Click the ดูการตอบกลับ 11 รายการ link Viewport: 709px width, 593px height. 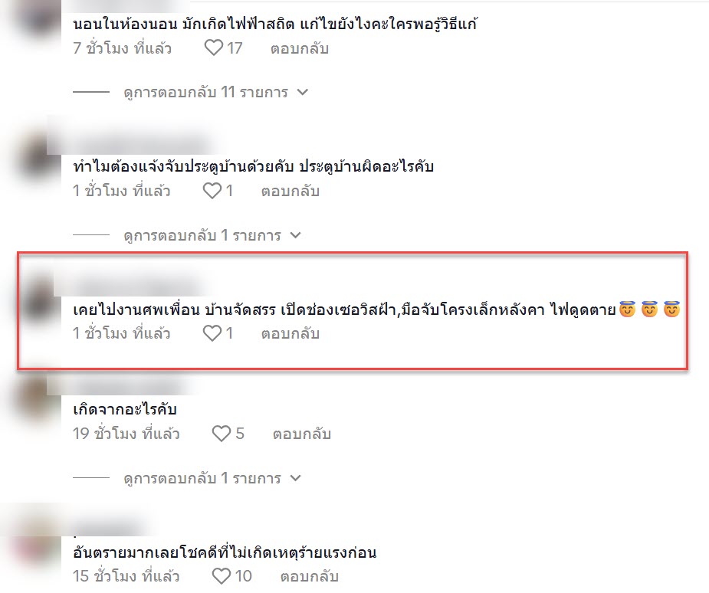(205, 92)
